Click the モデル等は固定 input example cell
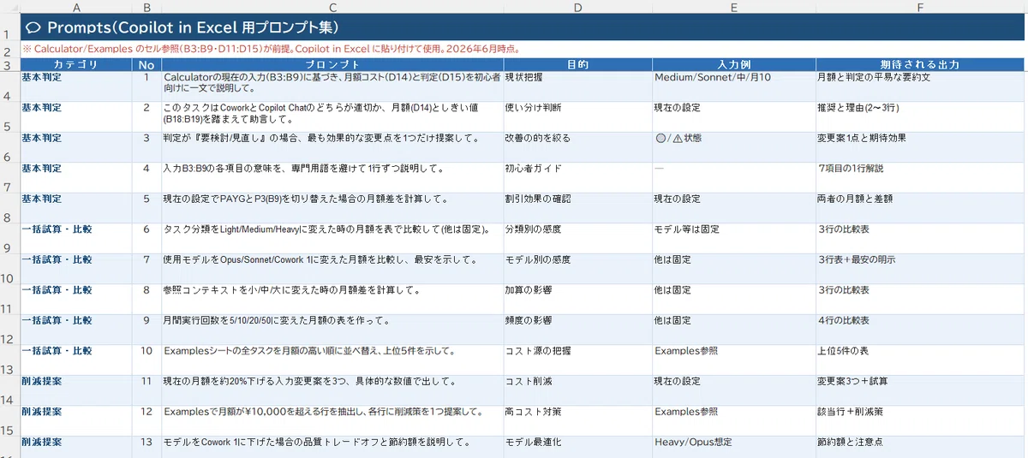The width and height of the screenshot is (1028, 458). 733,239
